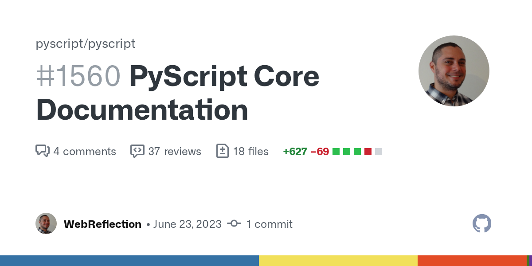Click the commit node icon
Viewport: 532px width, 266px height.
point(234,224)
